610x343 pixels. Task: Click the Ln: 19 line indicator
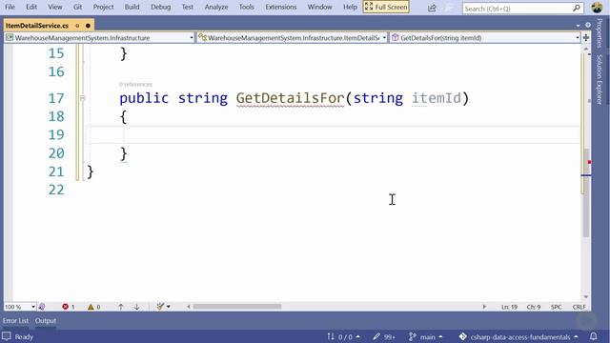[x=509, y=307]
